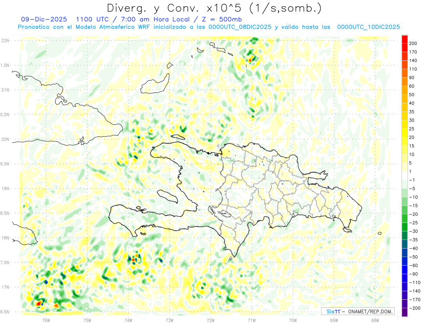The image size is (421, 325).
Task: Click the '22N' latitude label
Action: [x=5, y=41]
